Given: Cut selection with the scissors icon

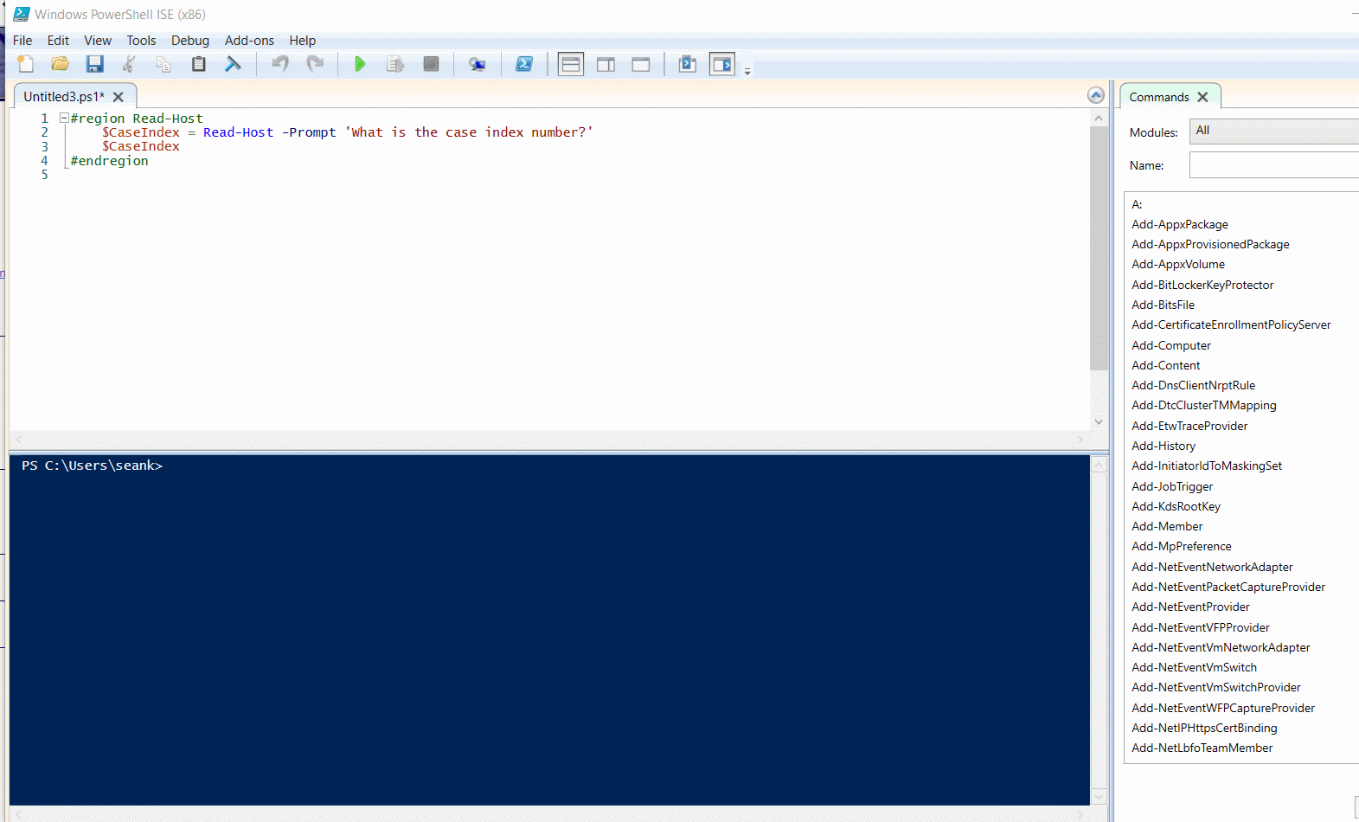Looking at the screenshot, I should point(129,64).
